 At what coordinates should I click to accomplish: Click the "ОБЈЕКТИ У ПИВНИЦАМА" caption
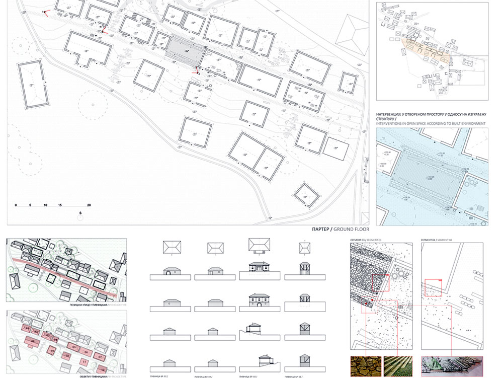click(x=94, y=376)
